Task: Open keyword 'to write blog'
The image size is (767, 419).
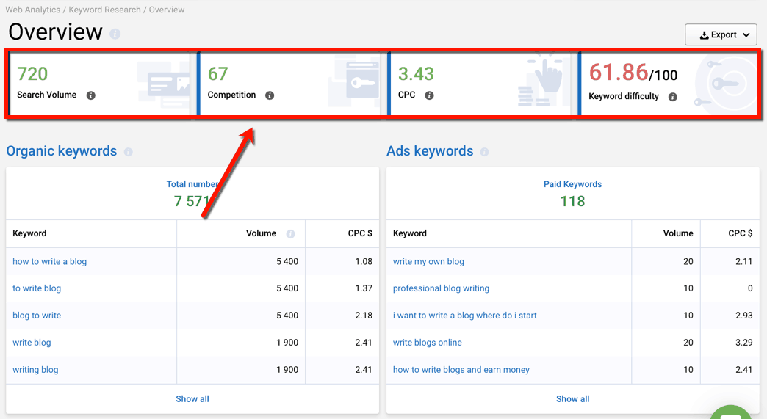Action: pos(37,288)
